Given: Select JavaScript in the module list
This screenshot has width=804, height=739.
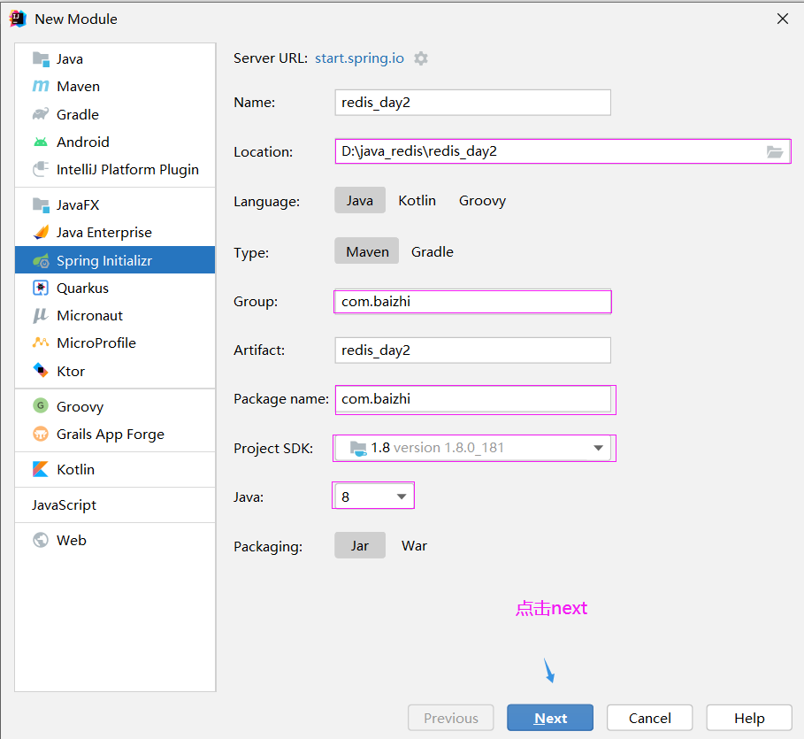Looking at the screenshot, I should tap(115, 505).
